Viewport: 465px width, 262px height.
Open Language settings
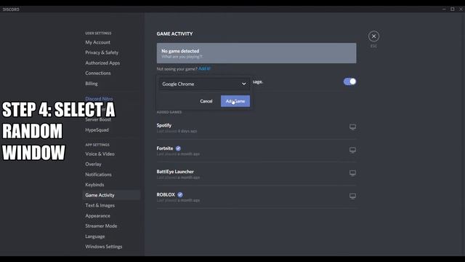95,237
